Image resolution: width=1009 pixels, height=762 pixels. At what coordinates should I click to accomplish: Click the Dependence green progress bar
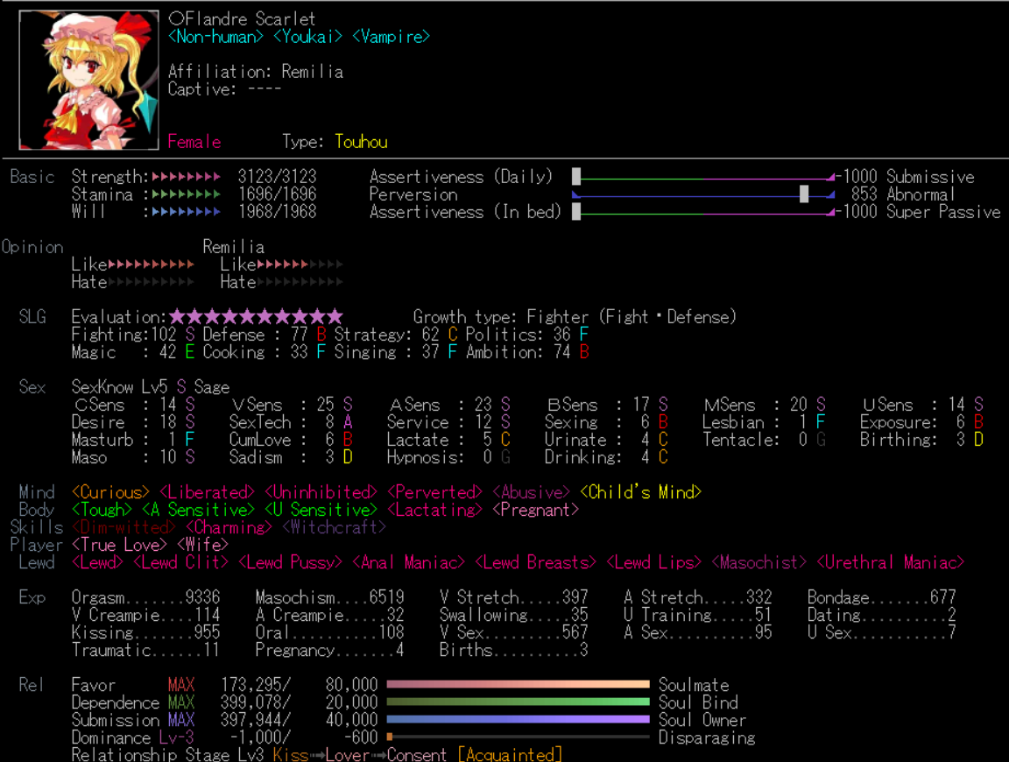518,702
